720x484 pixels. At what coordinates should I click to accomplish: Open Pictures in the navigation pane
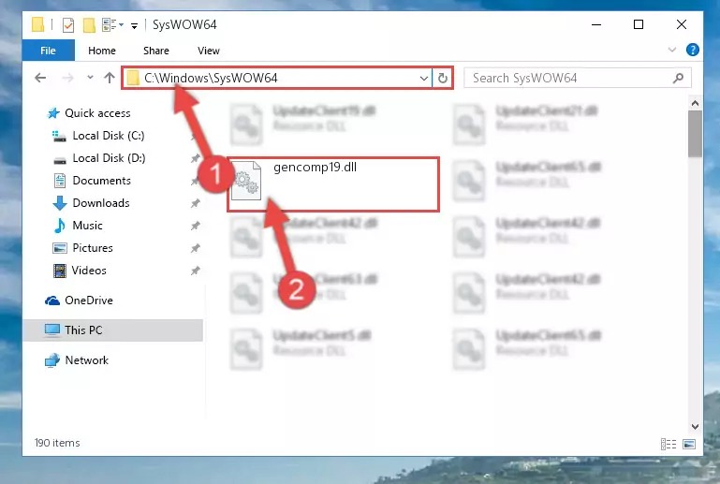tap(93, 248)
